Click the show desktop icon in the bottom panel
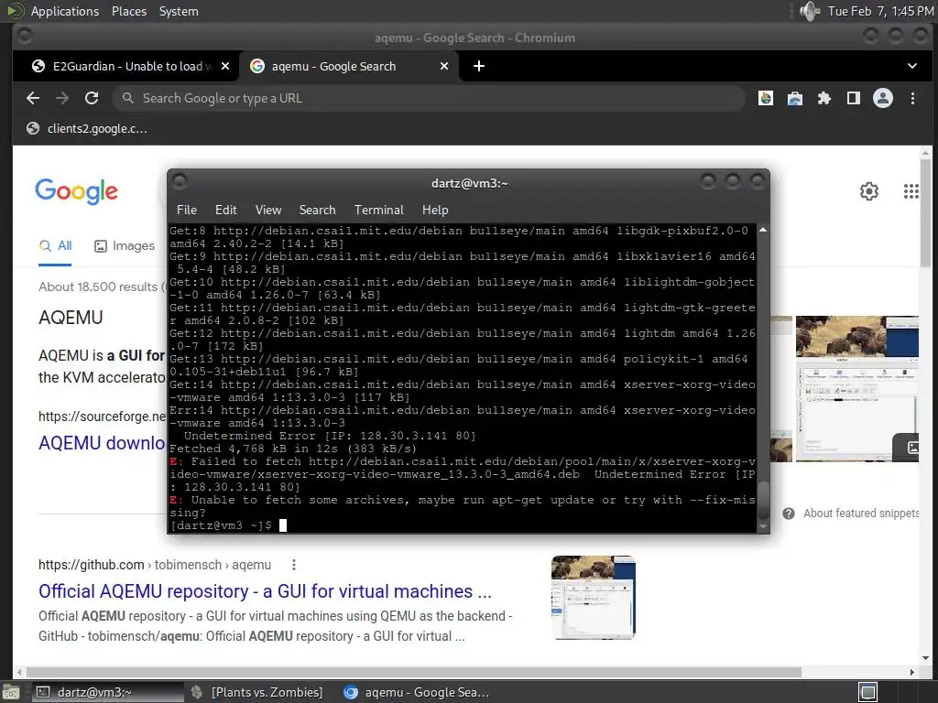938x703 pixels. (x=11, y=693)
